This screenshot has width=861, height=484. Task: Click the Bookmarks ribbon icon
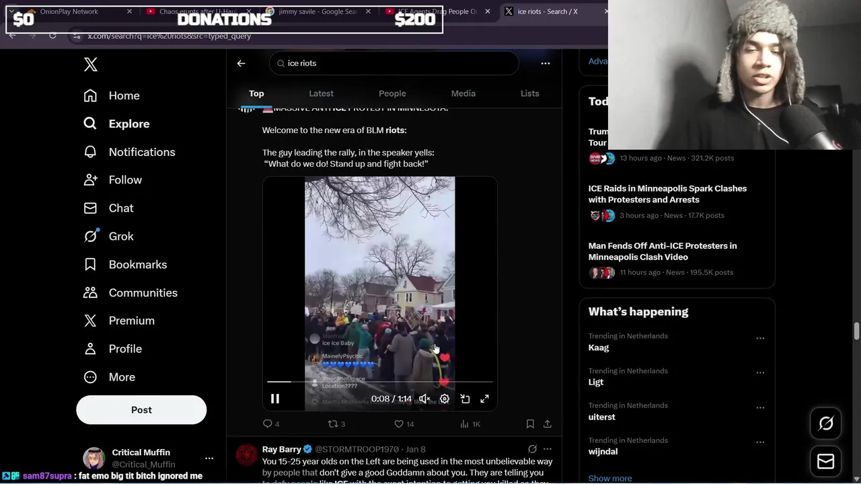90,265
